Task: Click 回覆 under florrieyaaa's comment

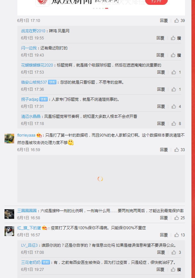Action: pyautogui.click(x=164, y=150)
